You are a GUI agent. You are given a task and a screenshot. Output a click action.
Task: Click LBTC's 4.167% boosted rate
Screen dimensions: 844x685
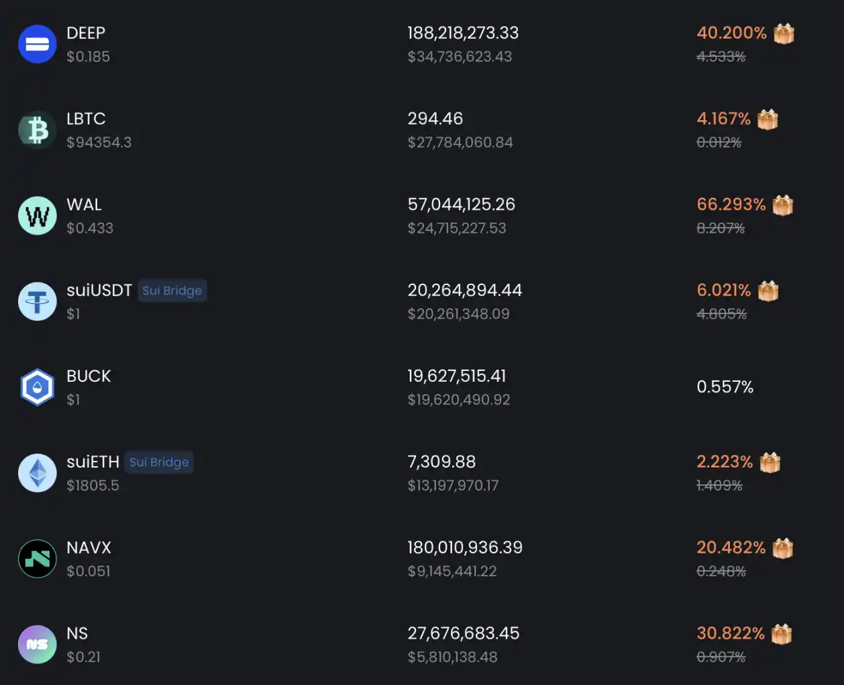point(723,119)
